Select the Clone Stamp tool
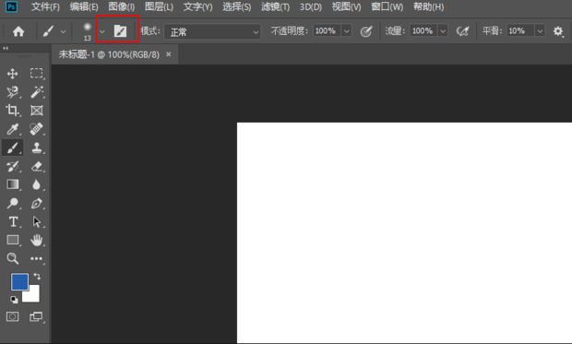 [37, 148]
